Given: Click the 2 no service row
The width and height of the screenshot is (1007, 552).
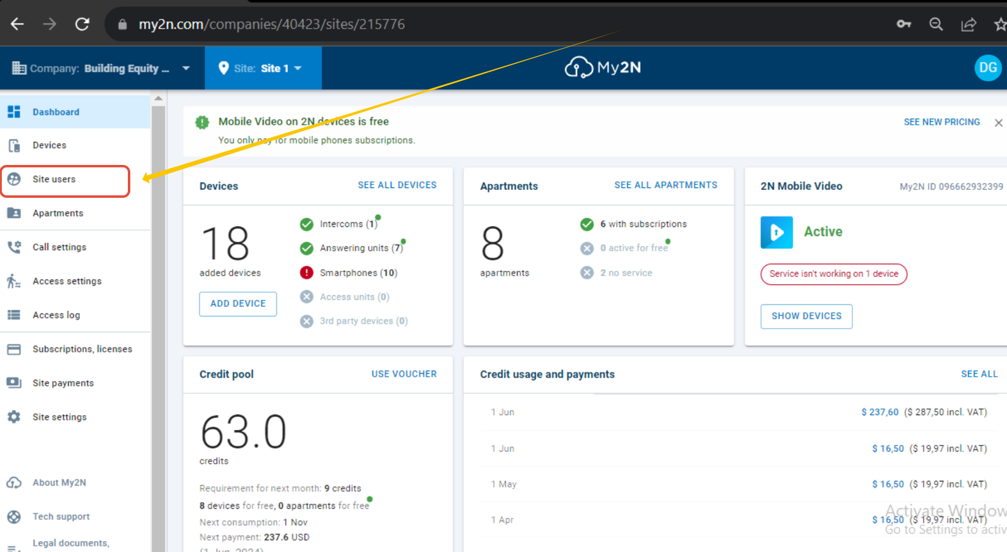Looking at the screenshot, I should 616,273.
